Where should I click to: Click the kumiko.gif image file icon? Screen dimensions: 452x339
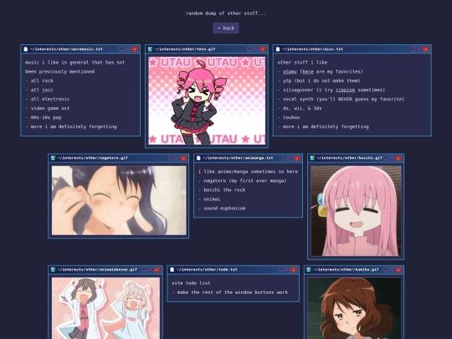[x=309, y=270]
